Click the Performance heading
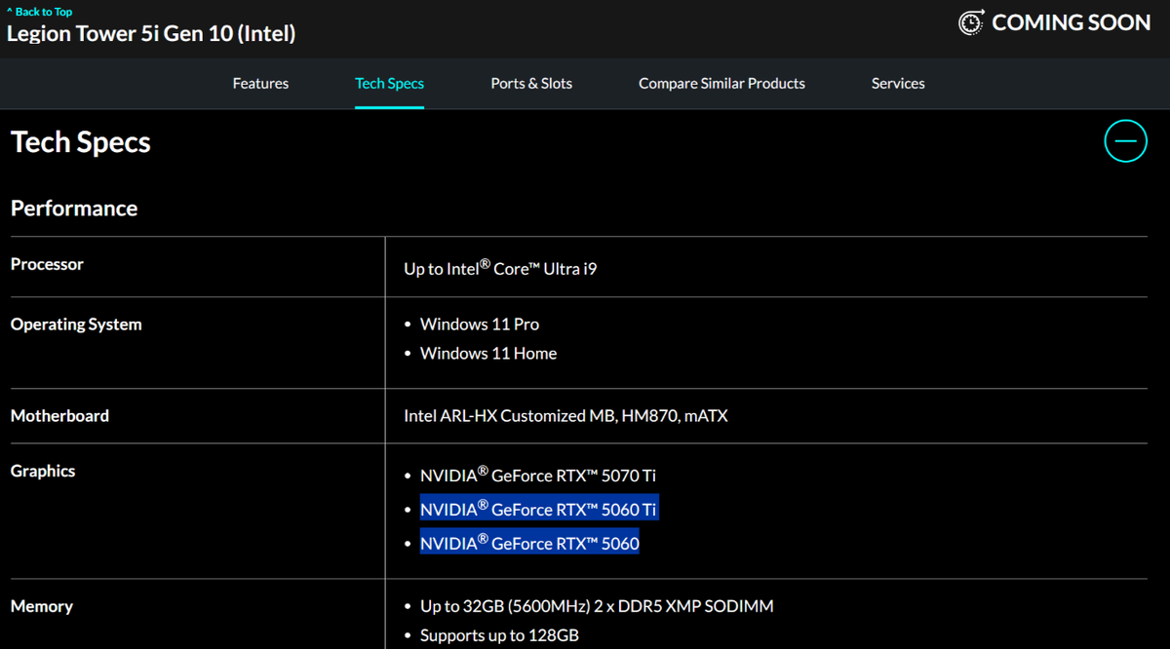 tap(74, 208)
